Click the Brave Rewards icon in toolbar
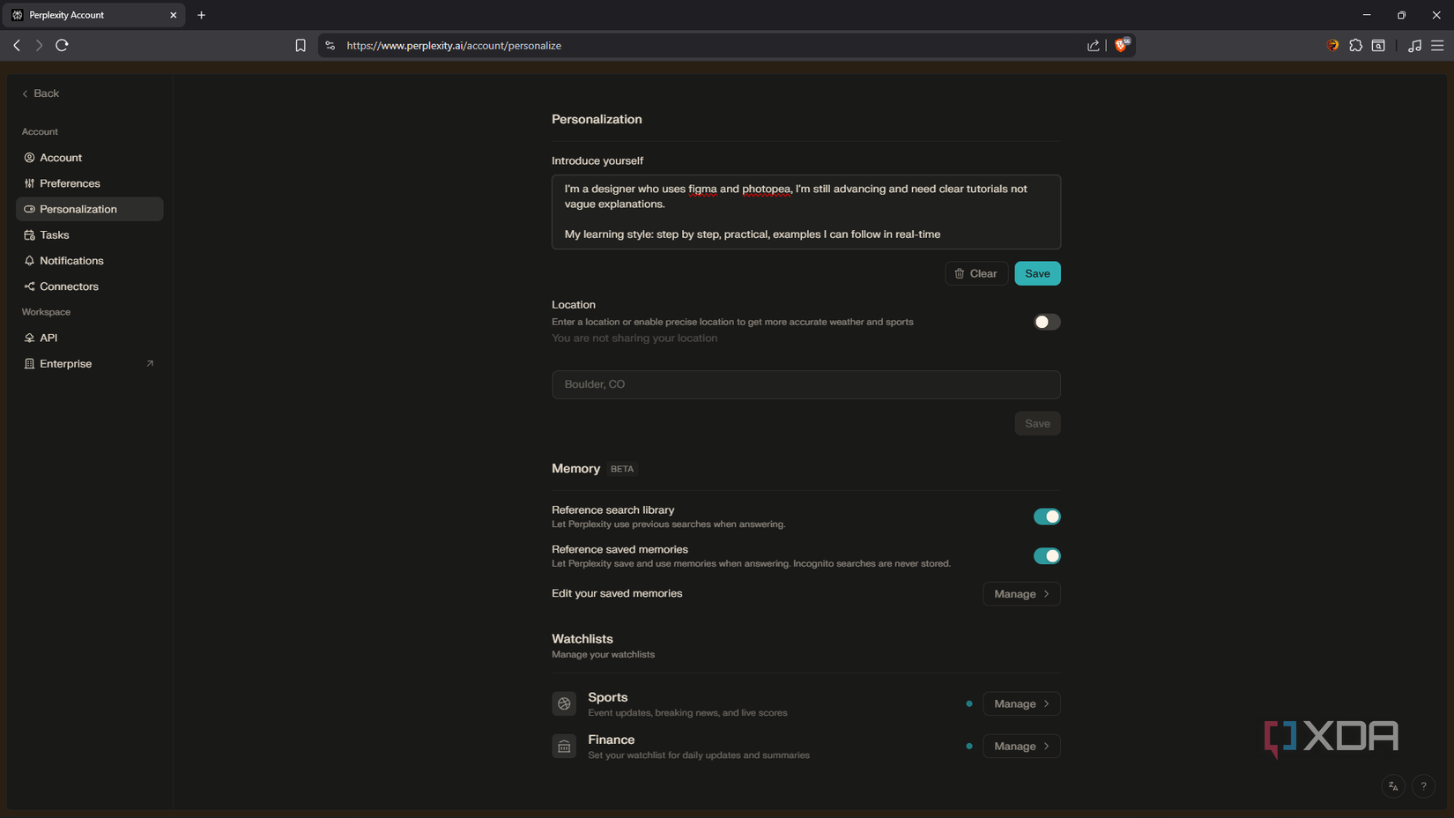This screenshot has height=818, width=1454. click(x=1332, y=46)
